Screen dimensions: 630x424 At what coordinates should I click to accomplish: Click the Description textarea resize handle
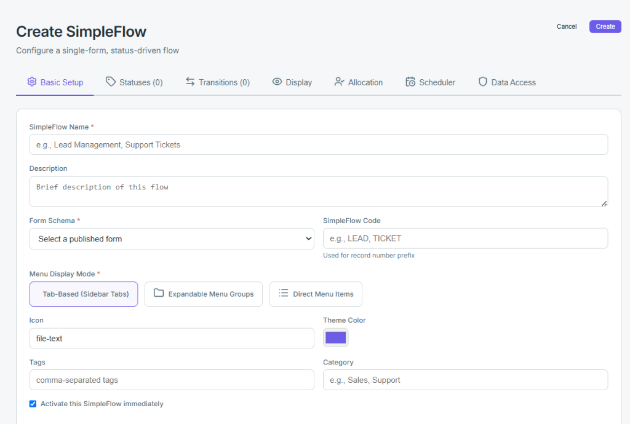pyautogui.click(x=604, y=203)
